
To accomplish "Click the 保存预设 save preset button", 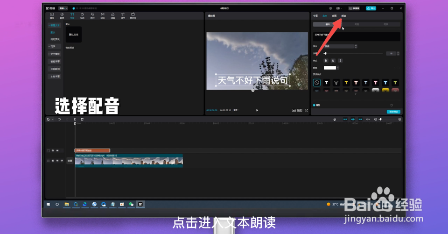I will coord(393,112).
